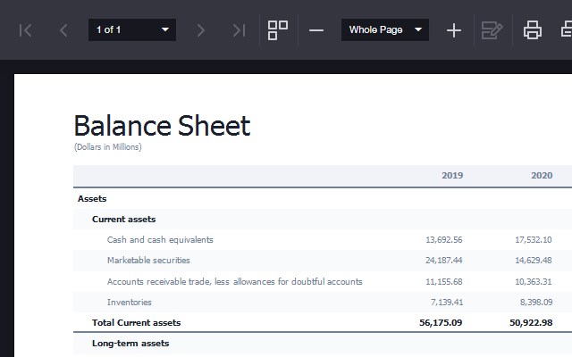Jump to the last page
Viewport: 572px width, 357px height.
(x=238, y=30)
